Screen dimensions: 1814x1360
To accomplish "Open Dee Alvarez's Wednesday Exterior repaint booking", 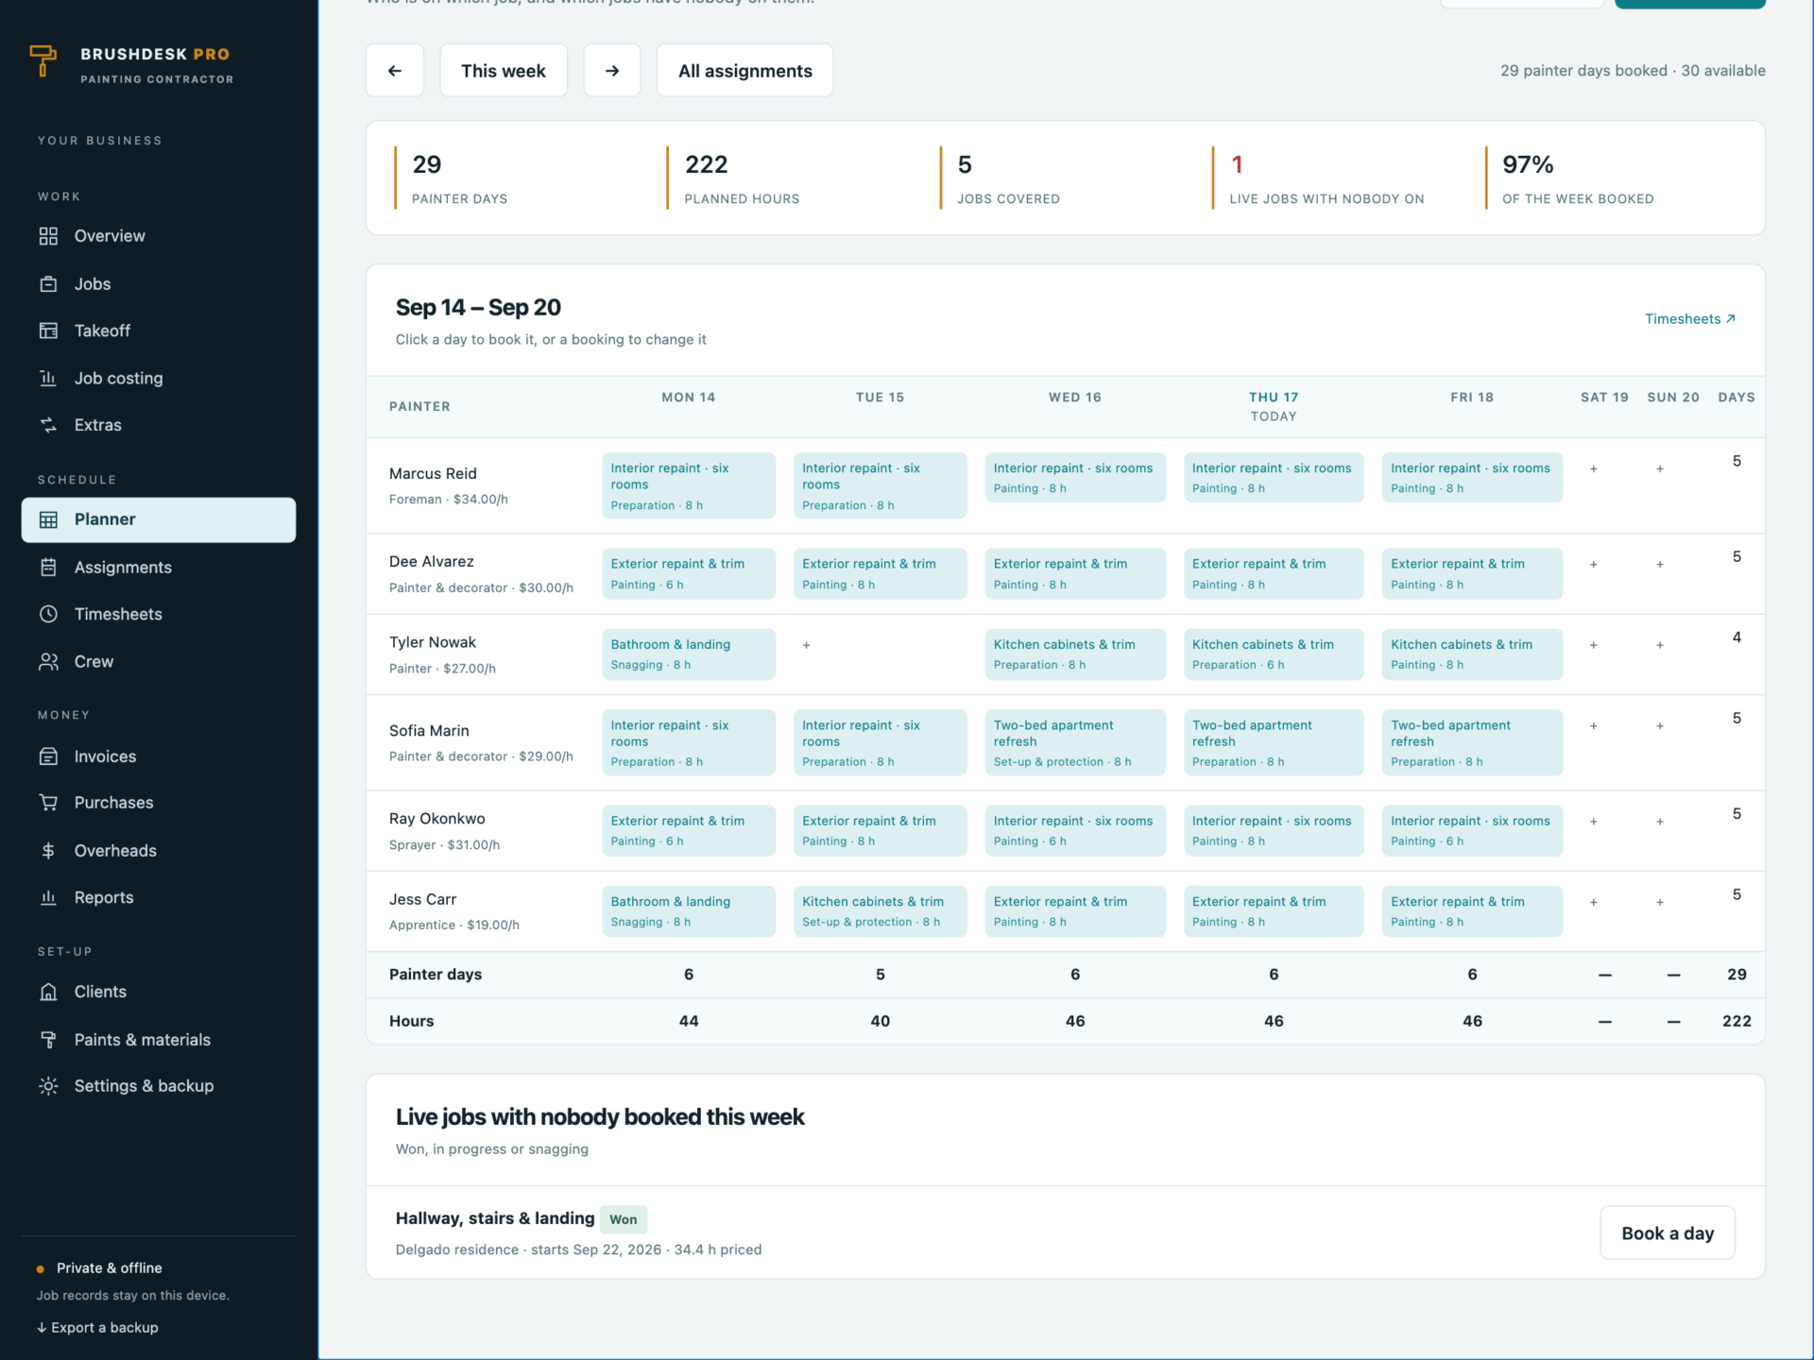I will [1075, 573].
